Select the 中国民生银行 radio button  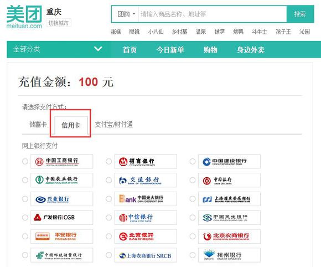[x=193, y=217]
